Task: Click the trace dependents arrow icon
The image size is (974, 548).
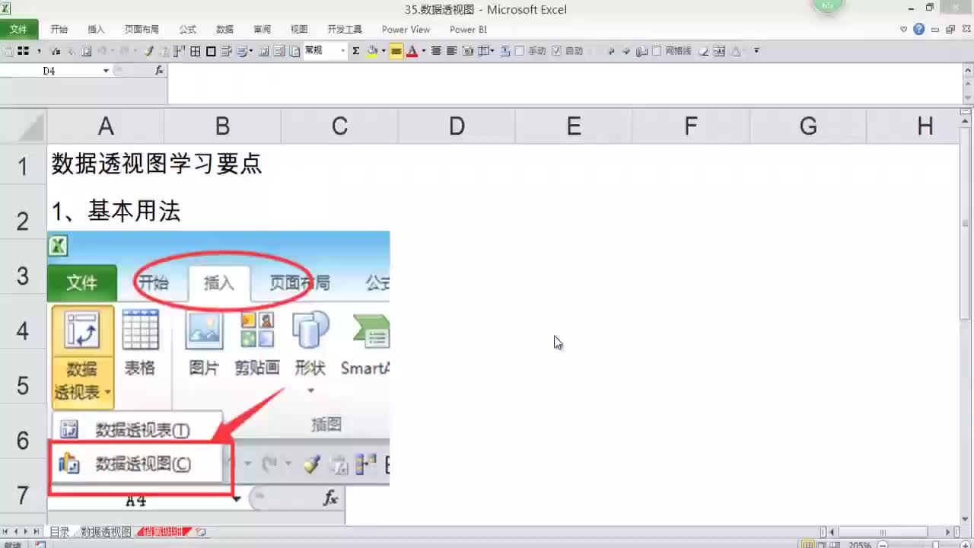Action: 626,51
